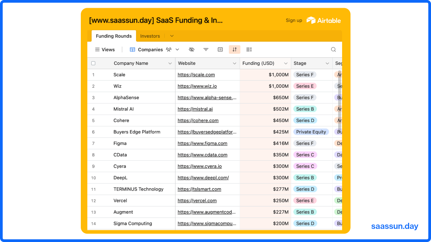Open the https://www.cdata.com link
Viewport: 431px width, 242px height.
pos(202,155)
